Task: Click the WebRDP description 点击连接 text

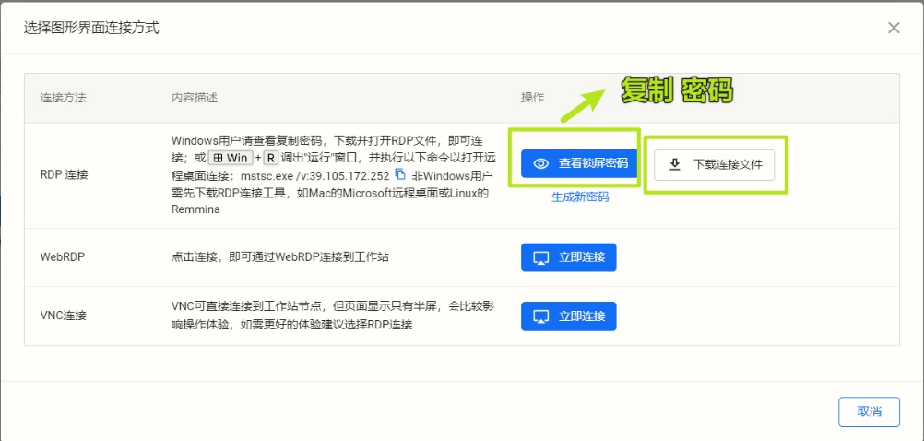Action: tap(280, 257)
